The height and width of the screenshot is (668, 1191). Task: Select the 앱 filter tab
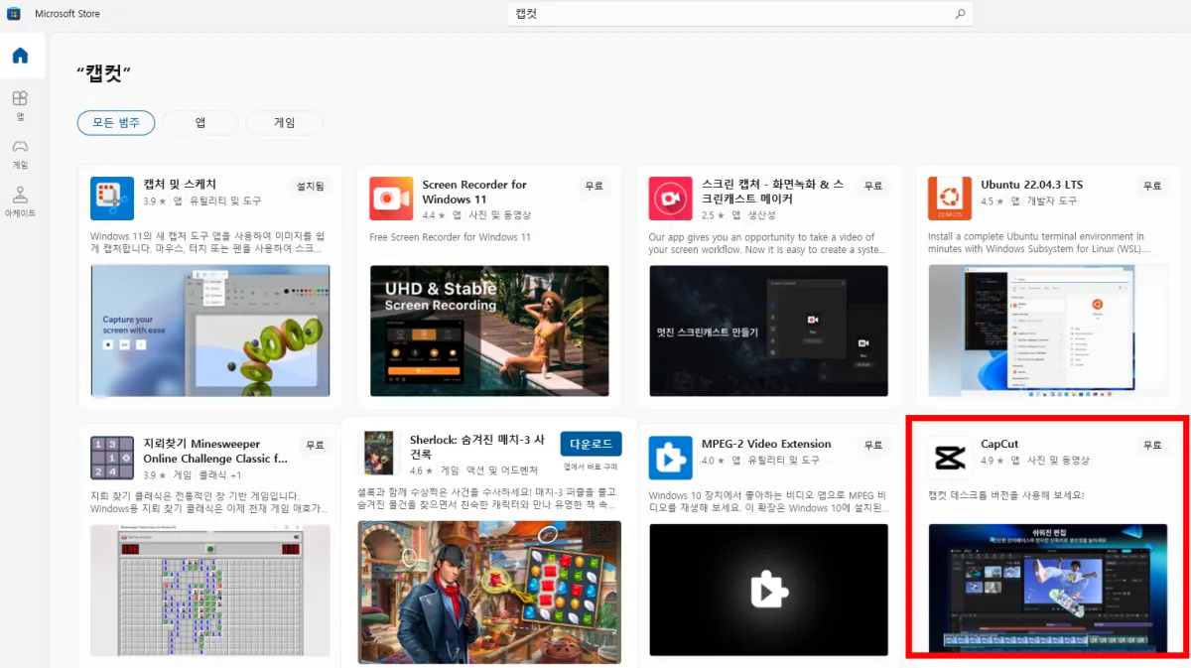point(200,123)
